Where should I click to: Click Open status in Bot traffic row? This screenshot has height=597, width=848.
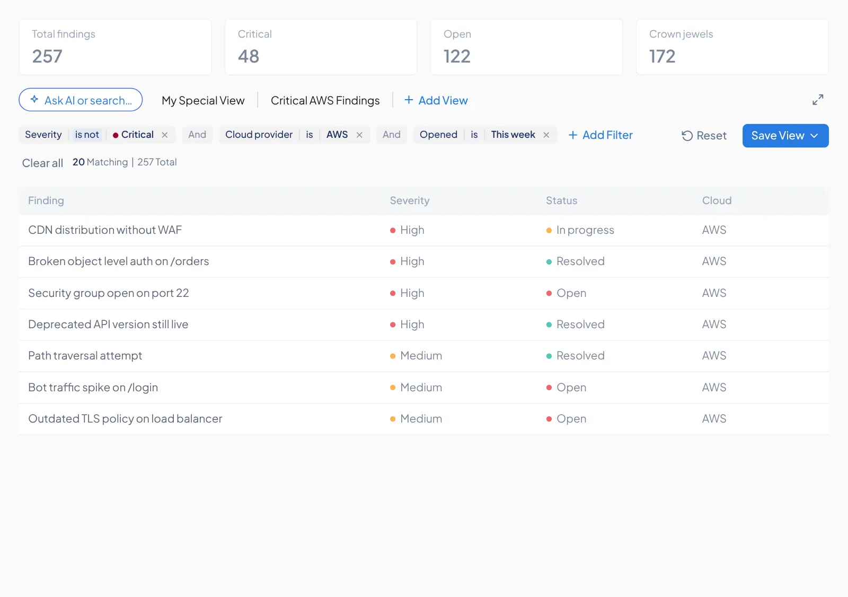pos(566,388)
